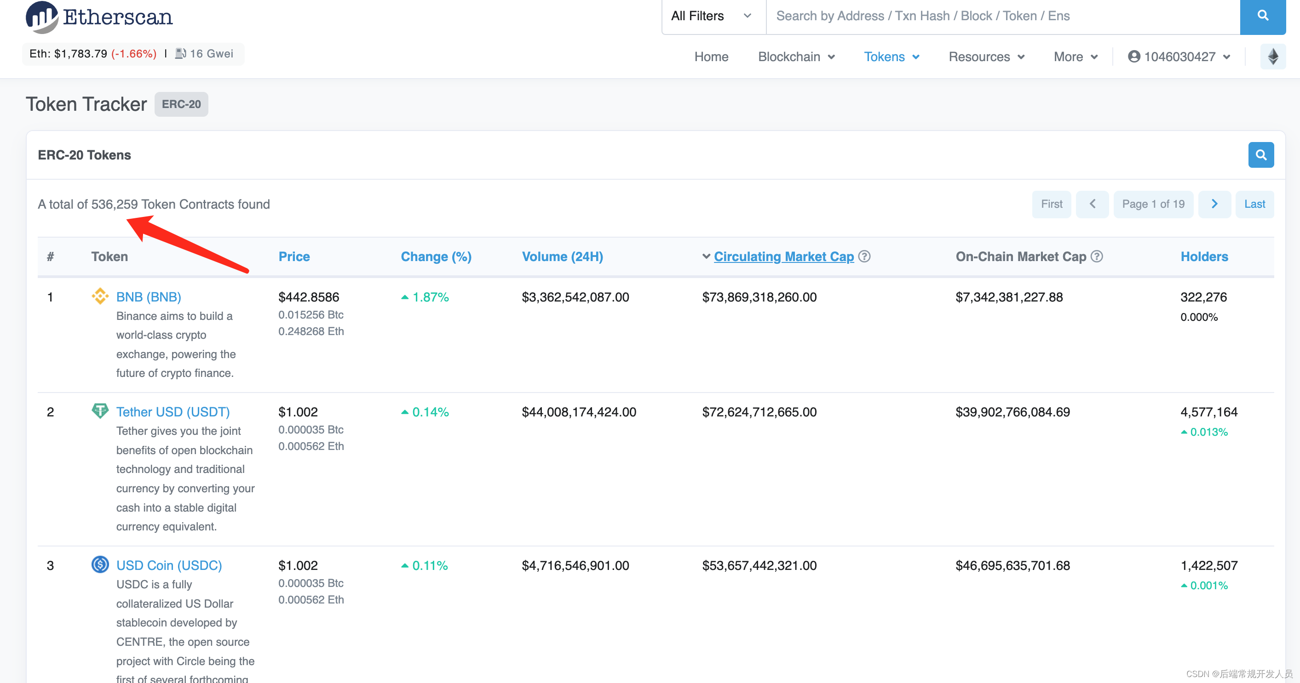
Task: Click the Etherscan logo
Action: click(x=99, y=17)
